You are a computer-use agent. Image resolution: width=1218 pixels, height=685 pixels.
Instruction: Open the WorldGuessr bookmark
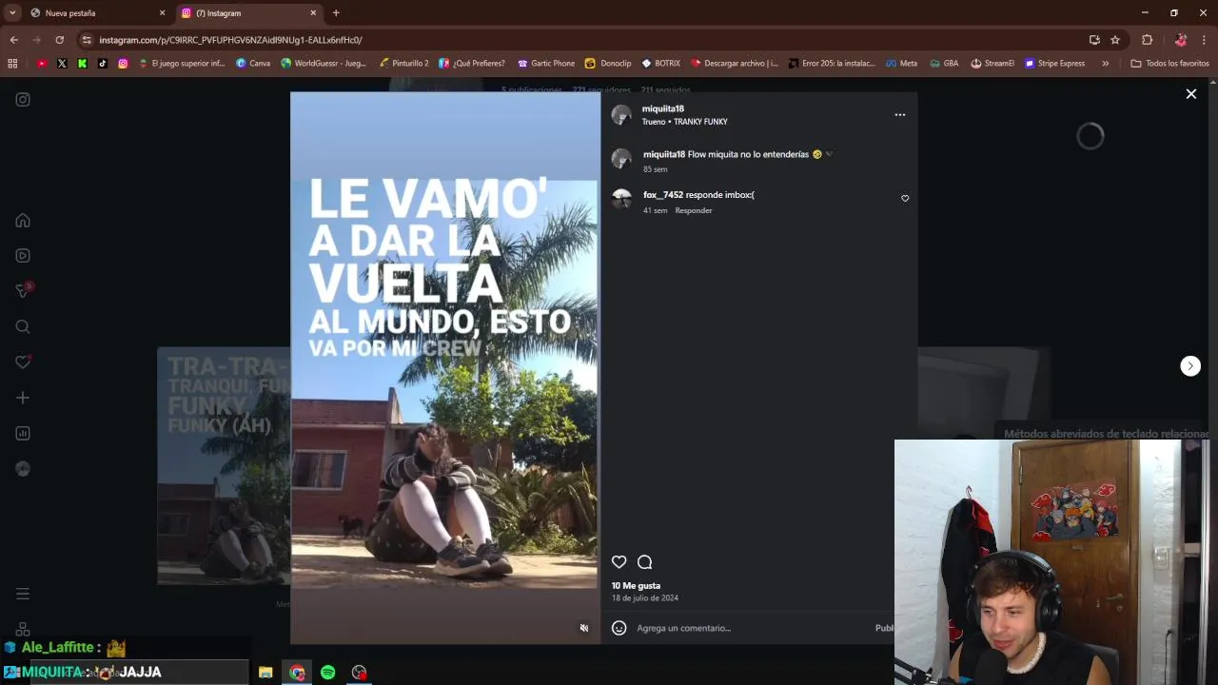[324, 64]
